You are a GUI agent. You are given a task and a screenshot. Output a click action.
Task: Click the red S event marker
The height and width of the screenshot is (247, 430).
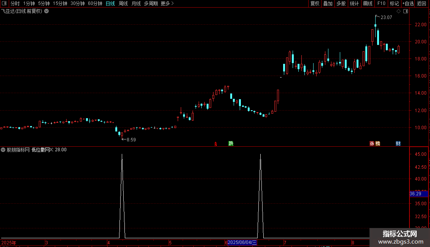pos(216,144)
